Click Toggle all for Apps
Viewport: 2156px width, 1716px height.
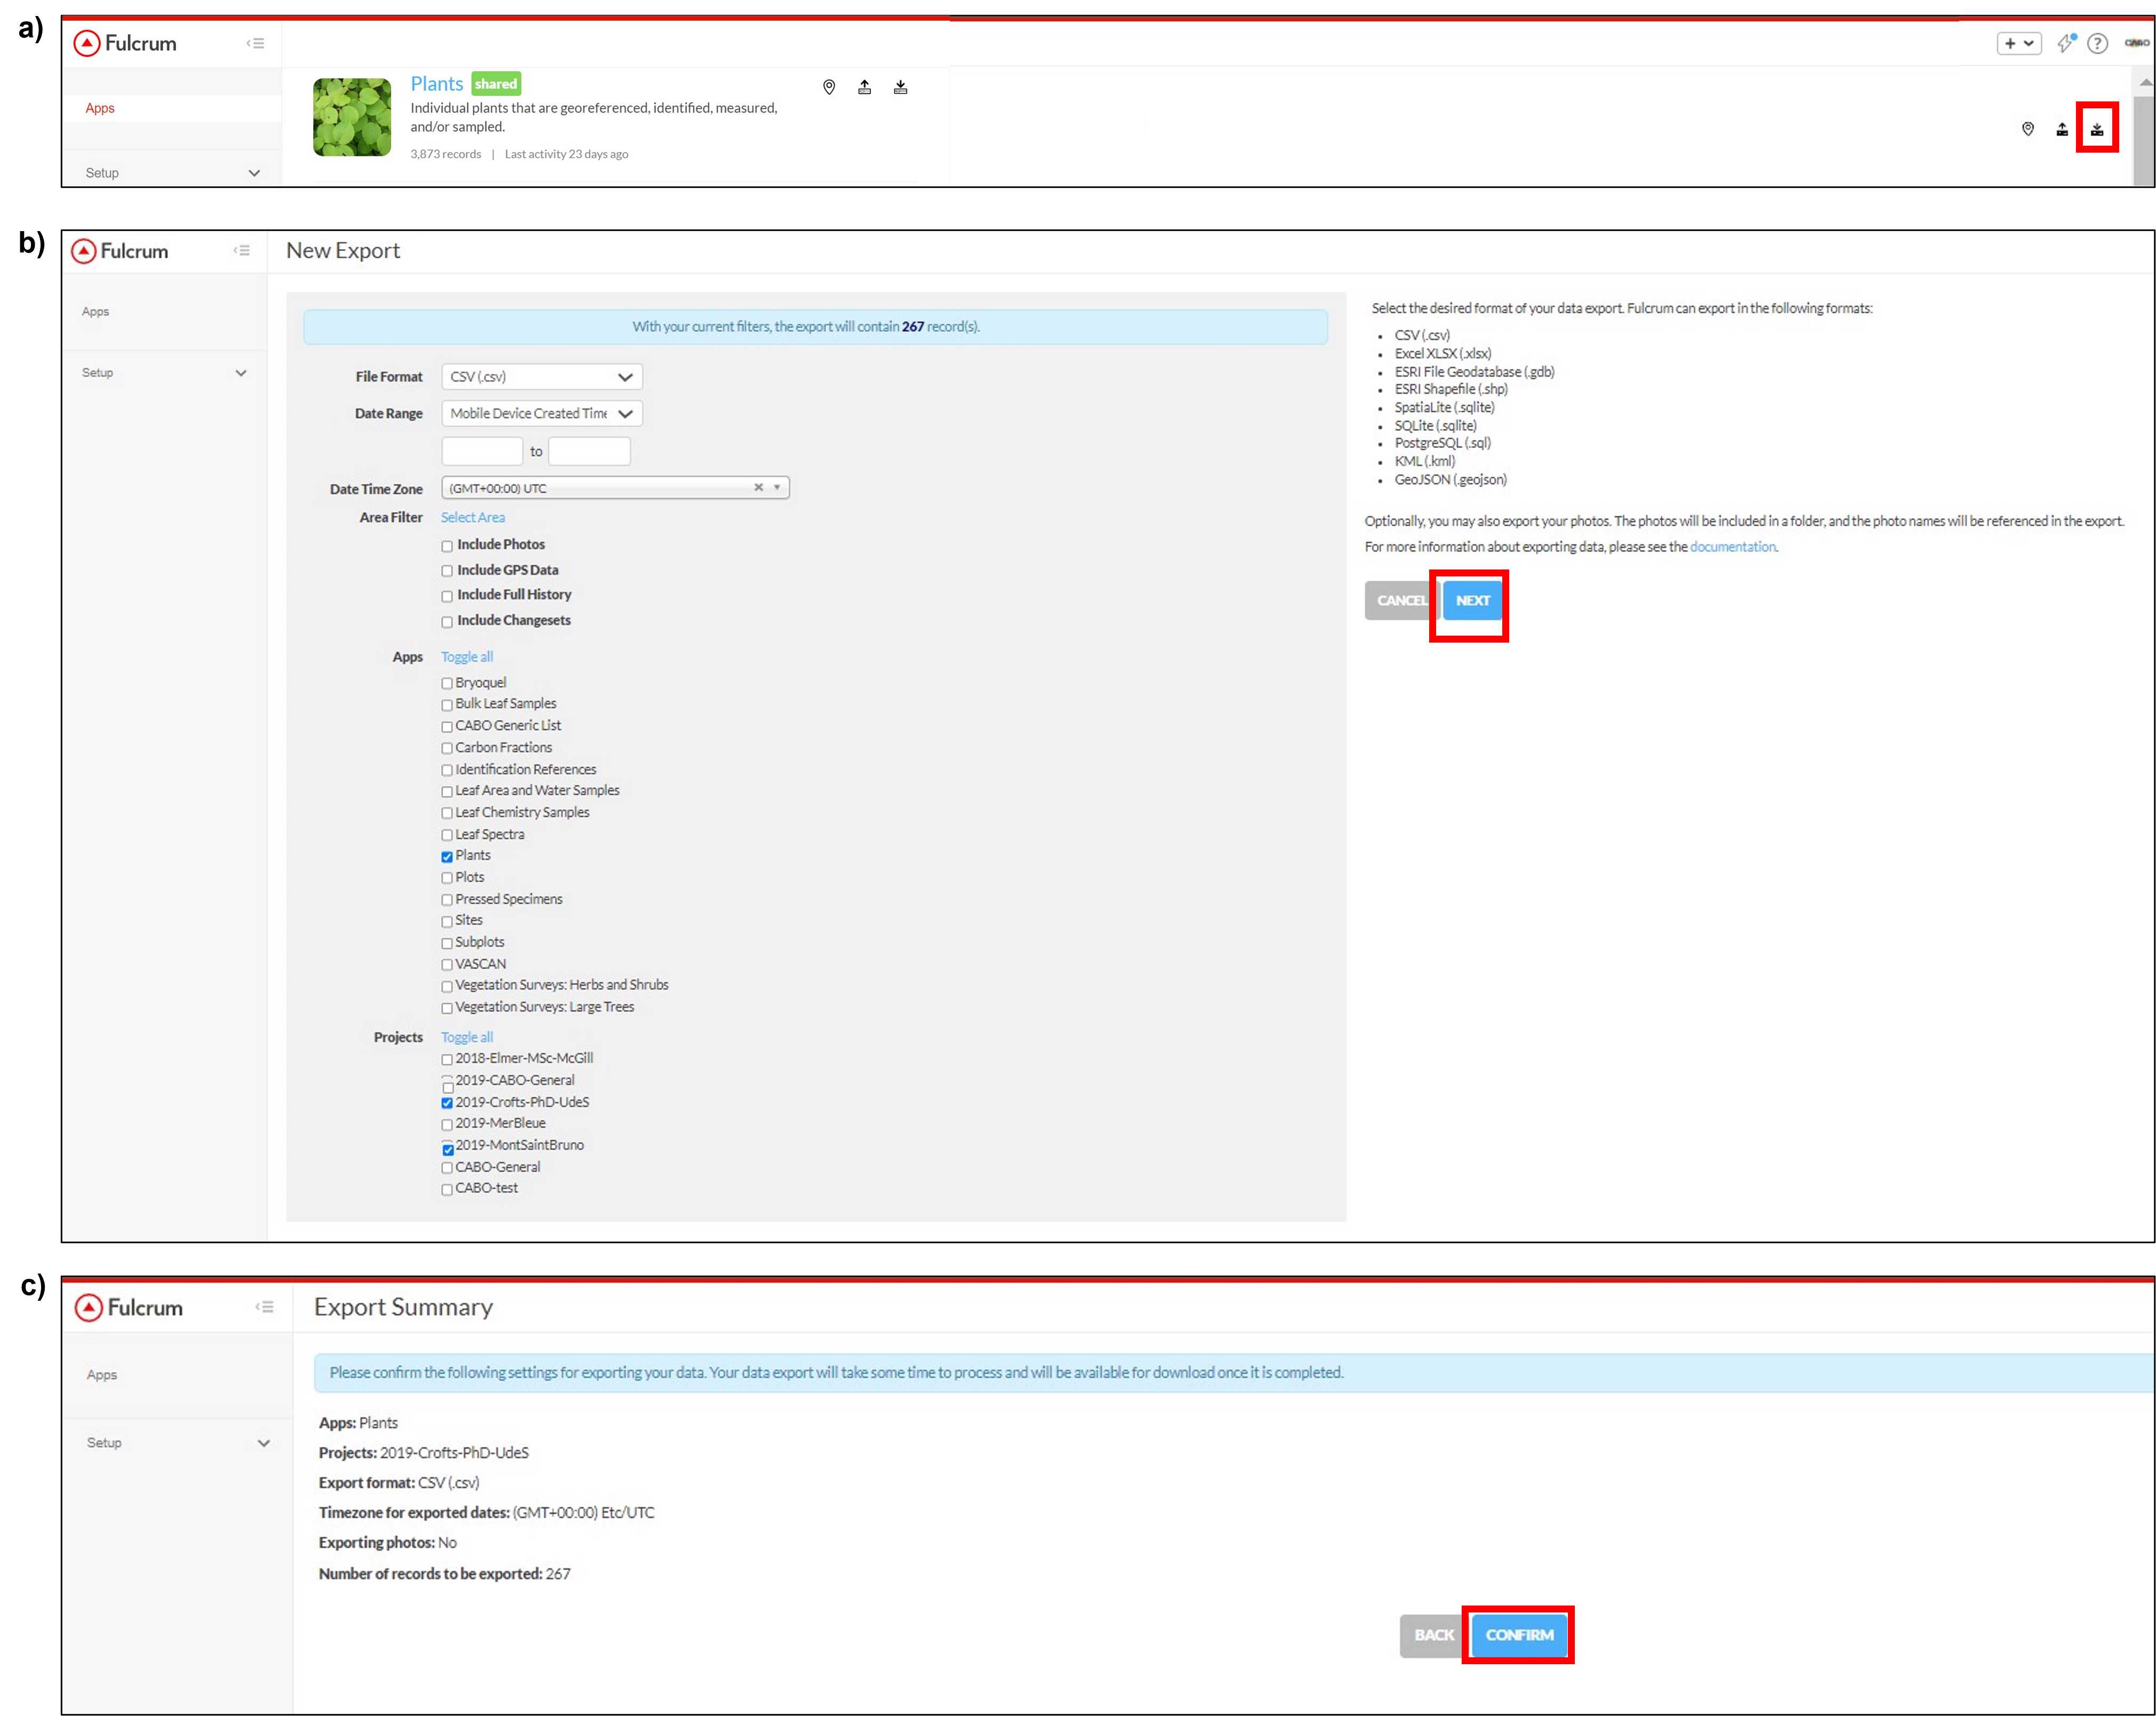467,657
